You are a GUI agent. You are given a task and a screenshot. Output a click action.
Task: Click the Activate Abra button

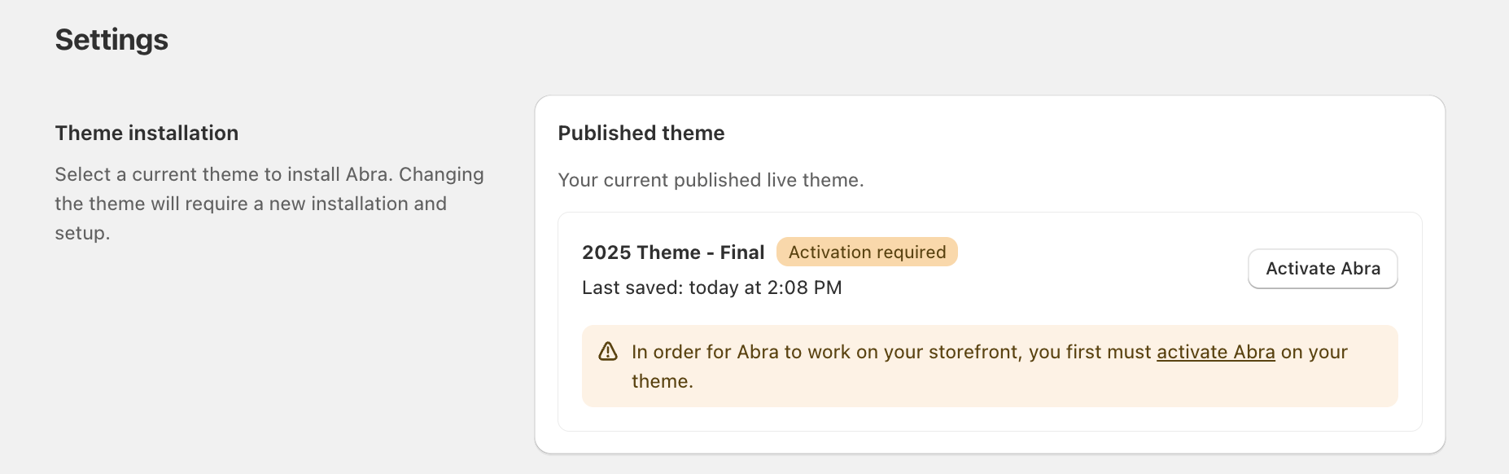(1322, 268)
